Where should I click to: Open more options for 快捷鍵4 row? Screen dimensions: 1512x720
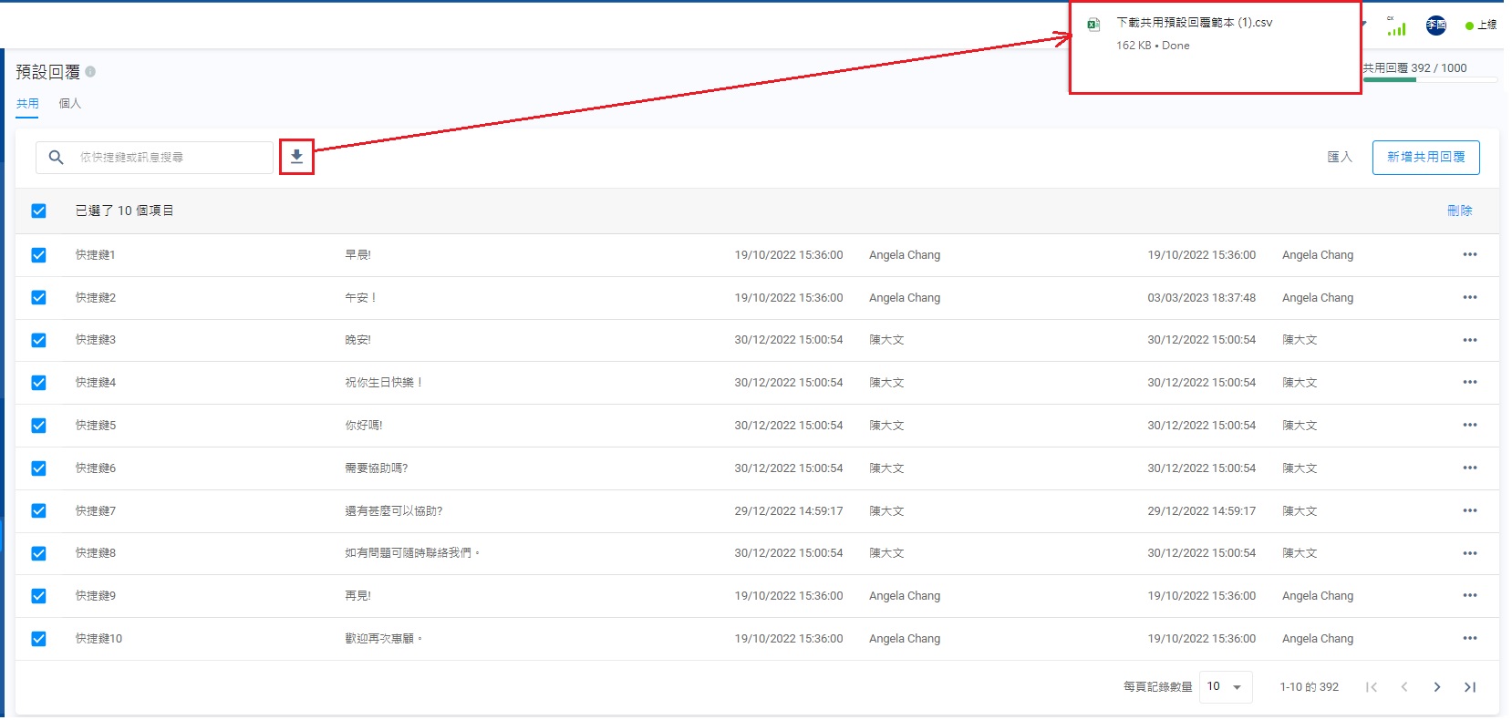1470,383
